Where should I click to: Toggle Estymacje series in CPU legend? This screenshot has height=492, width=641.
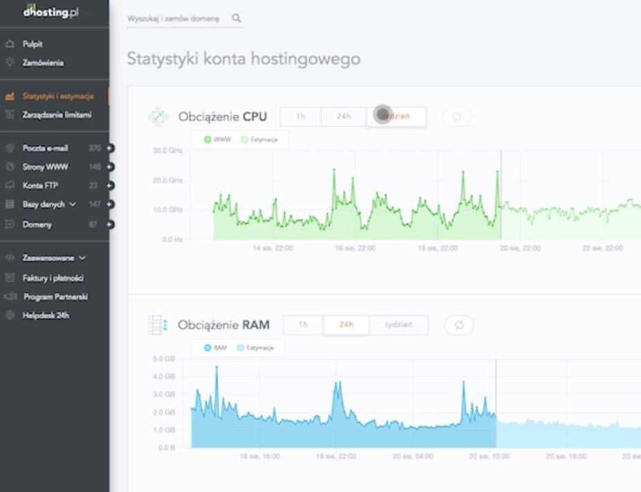point(259,140)
